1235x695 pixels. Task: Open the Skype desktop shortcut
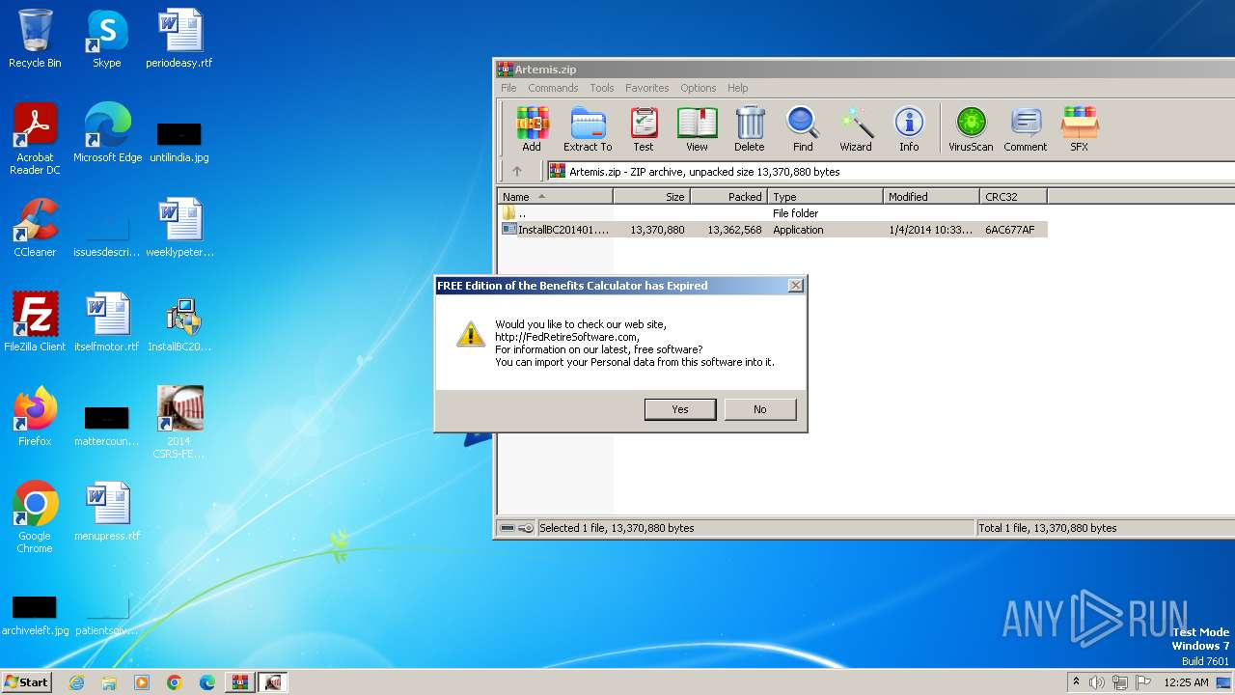click(x=107, y=39)
